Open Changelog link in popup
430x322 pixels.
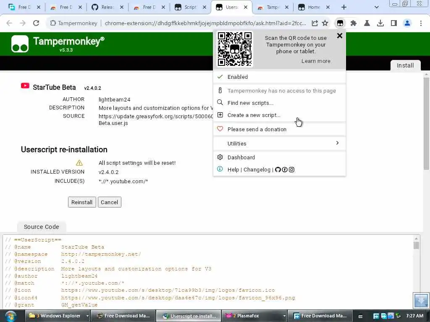click(x=257, y=170)
